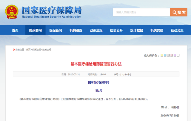Click the 首页 breadcrumb link

28,50
